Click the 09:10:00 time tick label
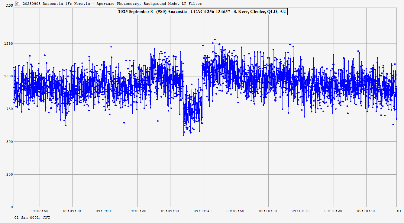 268,211
